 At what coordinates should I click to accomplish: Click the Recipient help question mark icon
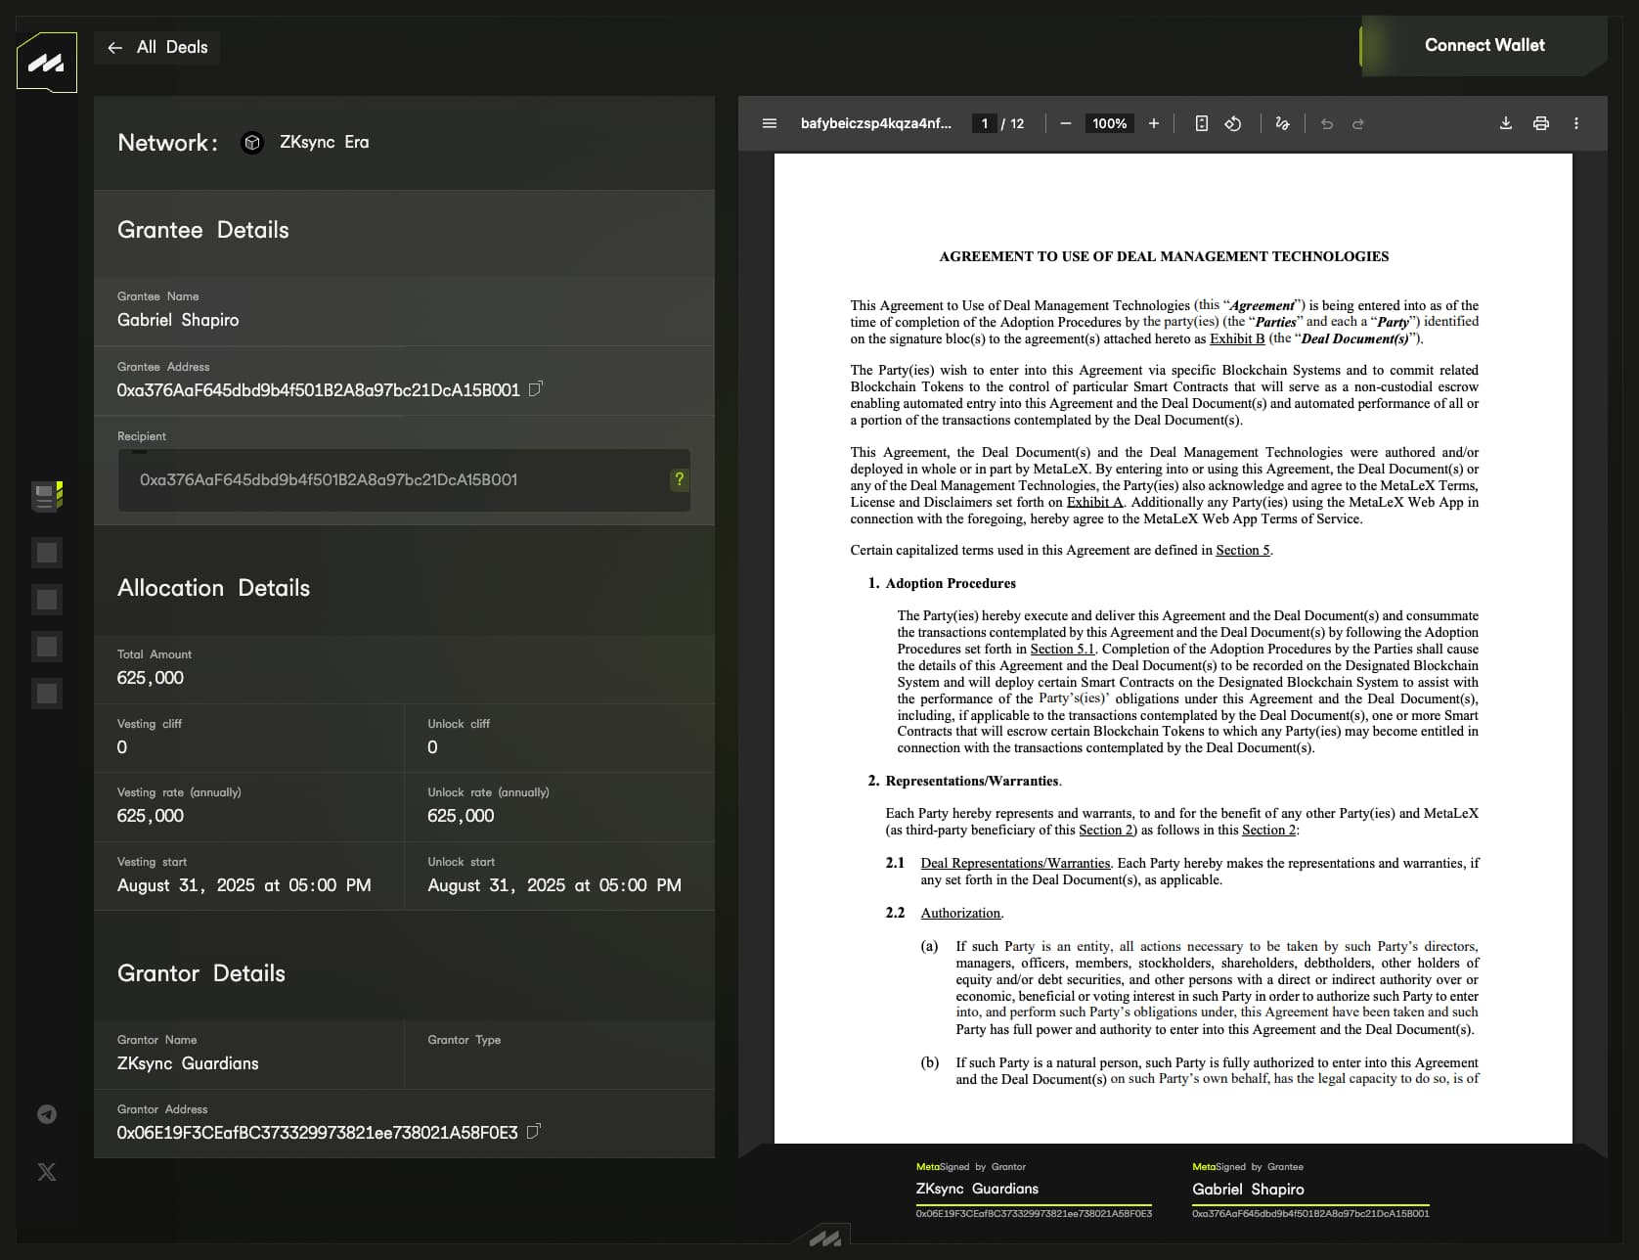679,479
